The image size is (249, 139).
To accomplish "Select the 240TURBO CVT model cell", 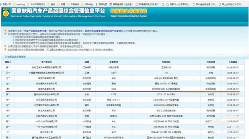I will 166,100.
